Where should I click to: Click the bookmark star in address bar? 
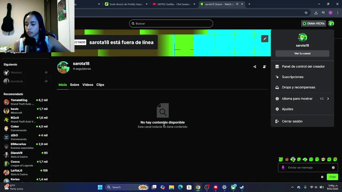(306, 13)
